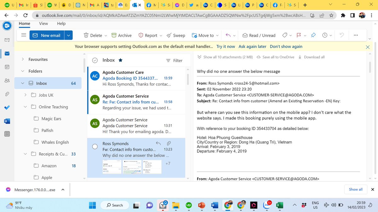Click Save all to OneDrive

tap(275, 57)
